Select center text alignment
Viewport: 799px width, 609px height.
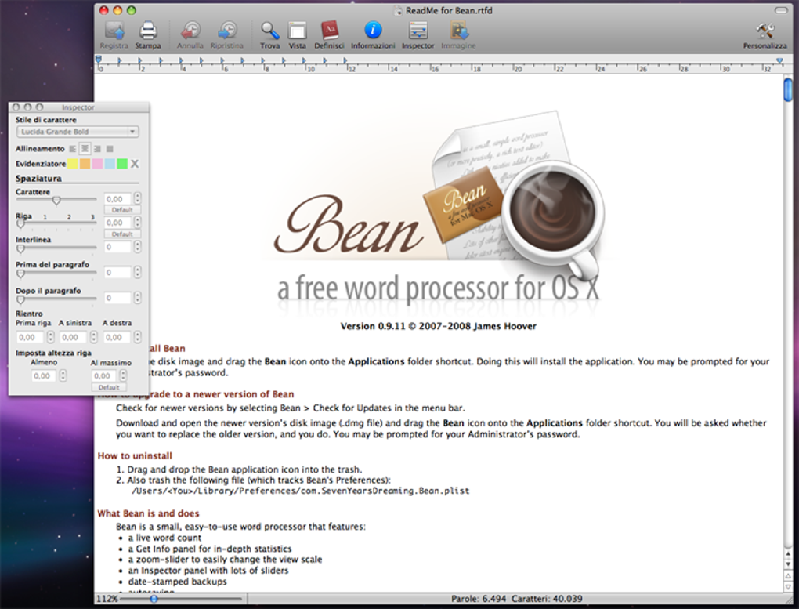coord(85,148)
